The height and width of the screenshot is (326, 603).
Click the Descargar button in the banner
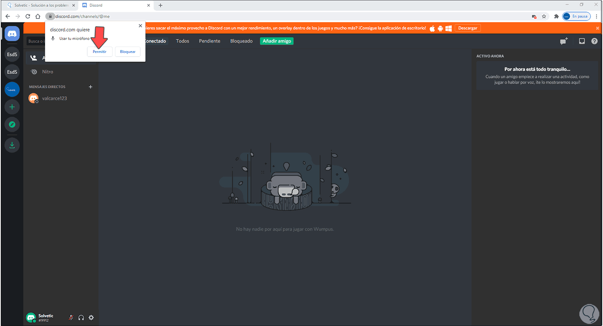click(468, 28)
